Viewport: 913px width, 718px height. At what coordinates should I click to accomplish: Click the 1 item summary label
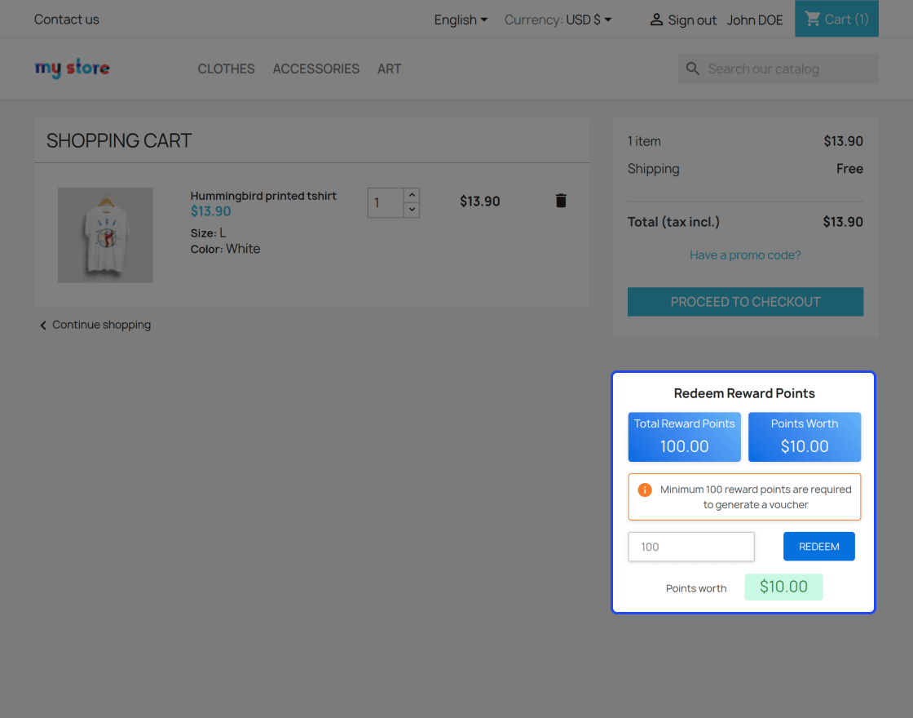click(x=644, y=142)
